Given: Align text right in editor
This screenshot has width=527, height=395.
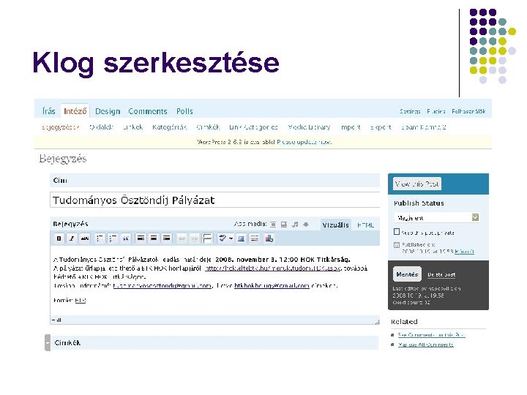Looking at the screenshot, I should [x=166, y=238].
